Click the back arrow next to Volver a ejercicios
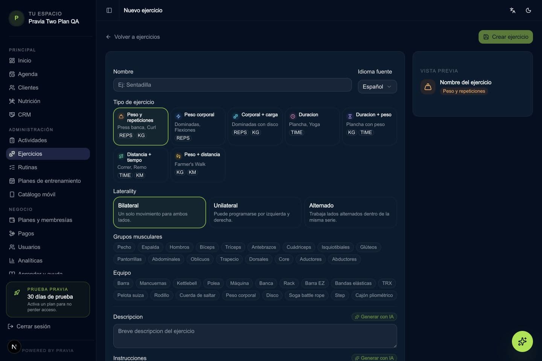 pyautogui.click(x=108, y=37)
